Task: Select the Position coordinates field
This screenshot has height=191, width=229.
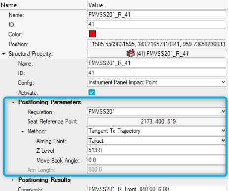Action: [x=156, y=44]
